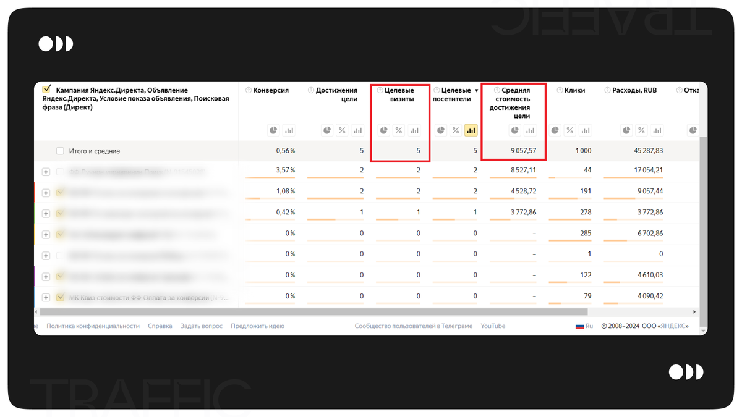Screen dimensions: 742x417
Task: Show bar chart for Расходы, RUB column
Action: pos(657,130)
